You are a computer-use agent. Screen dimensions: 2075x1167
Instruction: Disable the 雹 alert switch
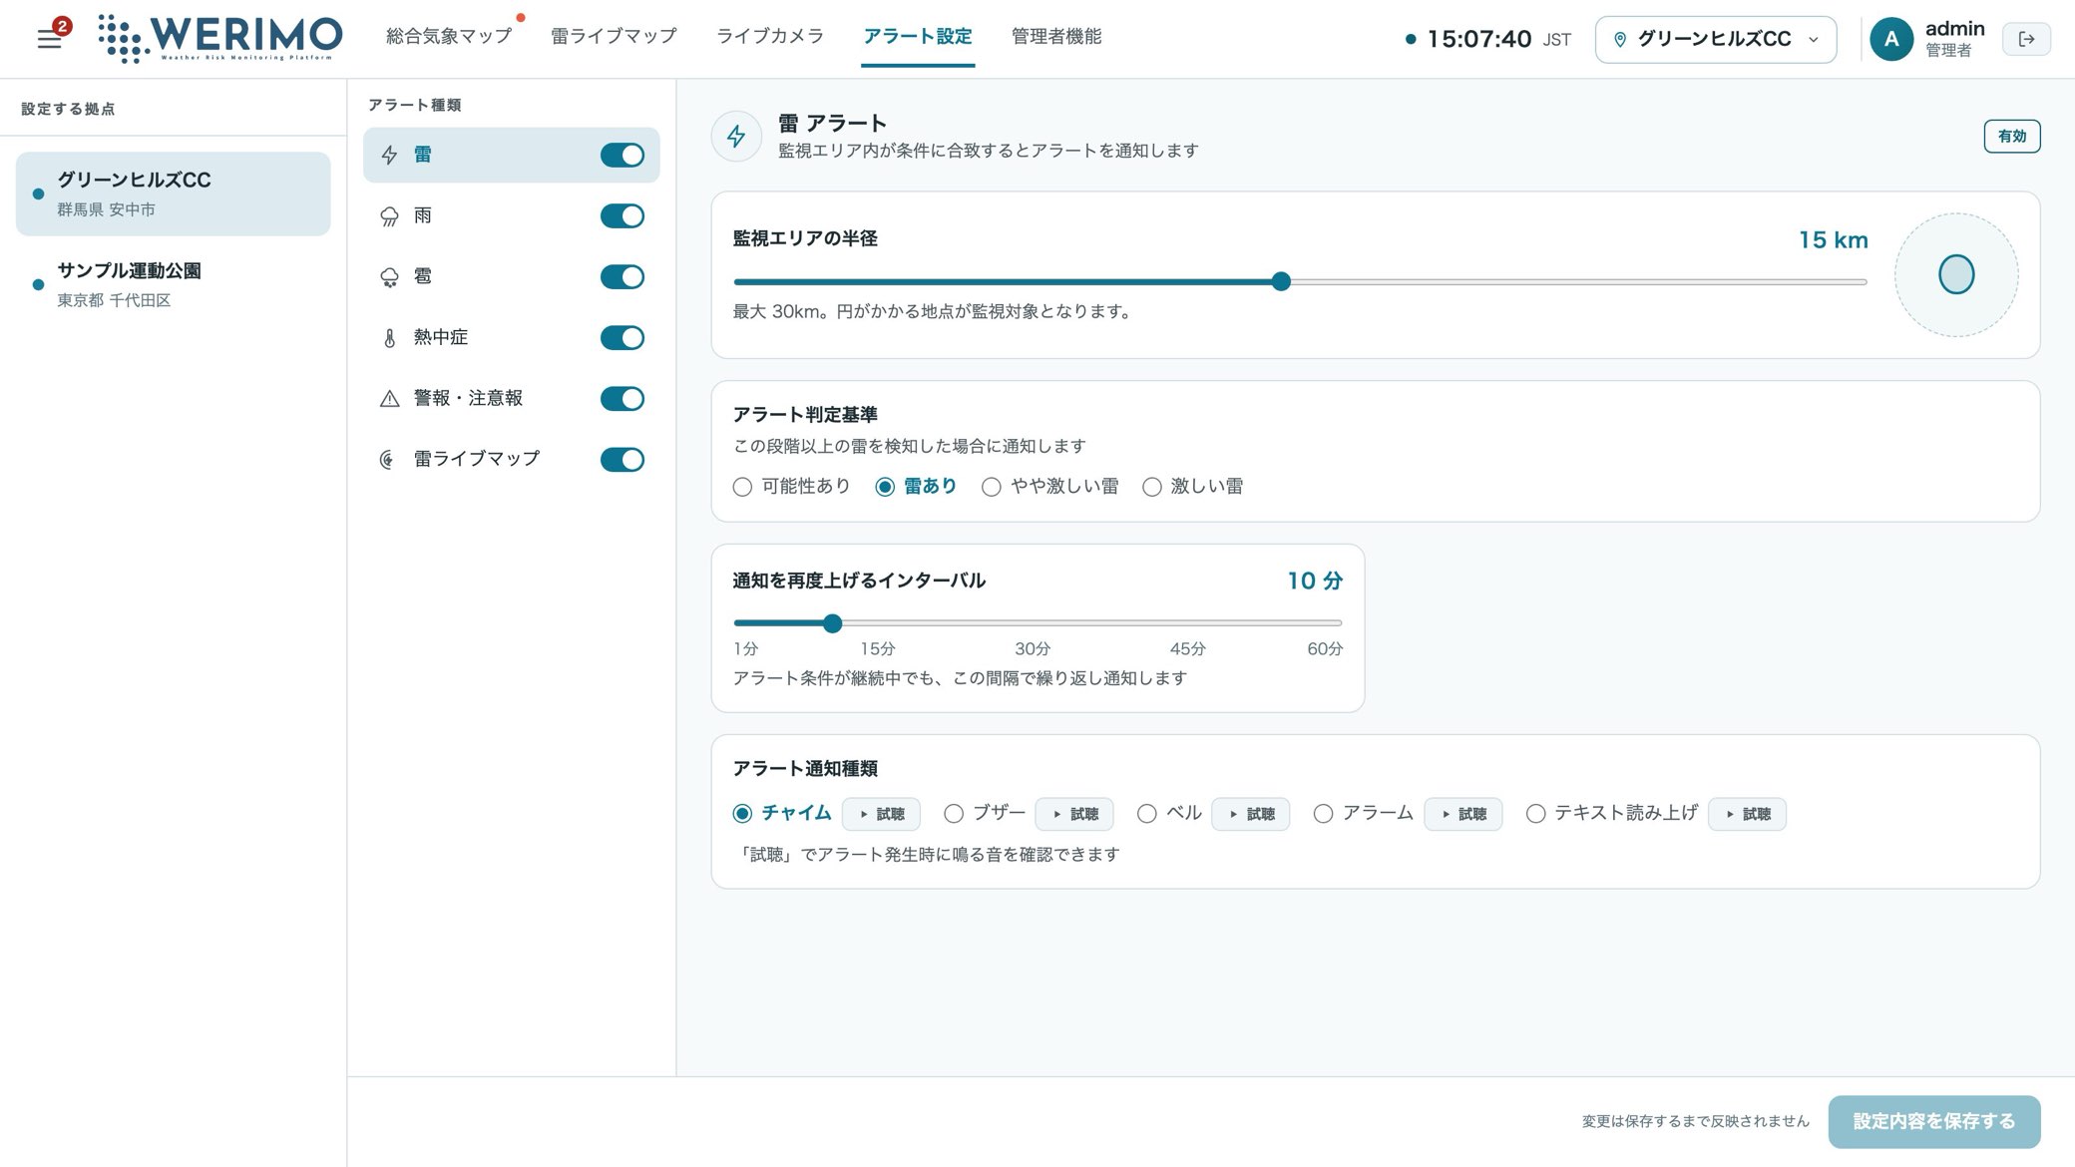(622, 276)
